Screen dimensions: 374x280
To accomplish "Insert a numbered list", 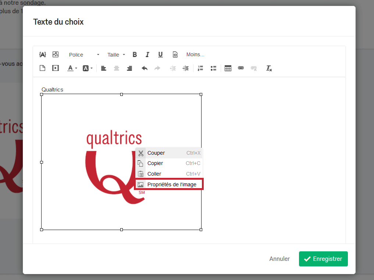I will pyautogui.click(x=200, y=68).
